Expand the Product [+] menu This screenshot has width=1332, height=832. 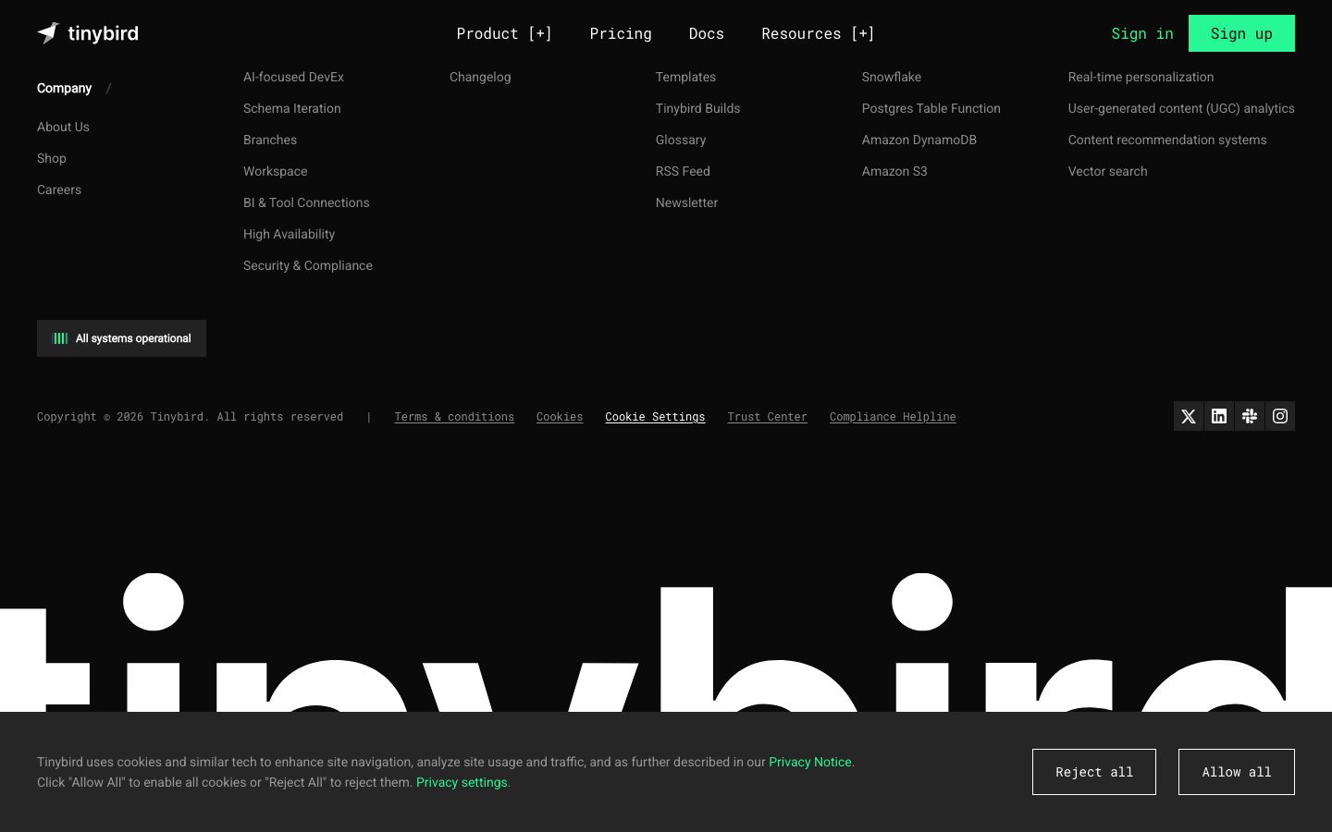click(504, 33)
